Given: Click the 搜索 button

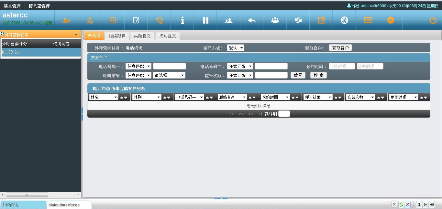Looking at the screenshot, I should click(318, 75).
